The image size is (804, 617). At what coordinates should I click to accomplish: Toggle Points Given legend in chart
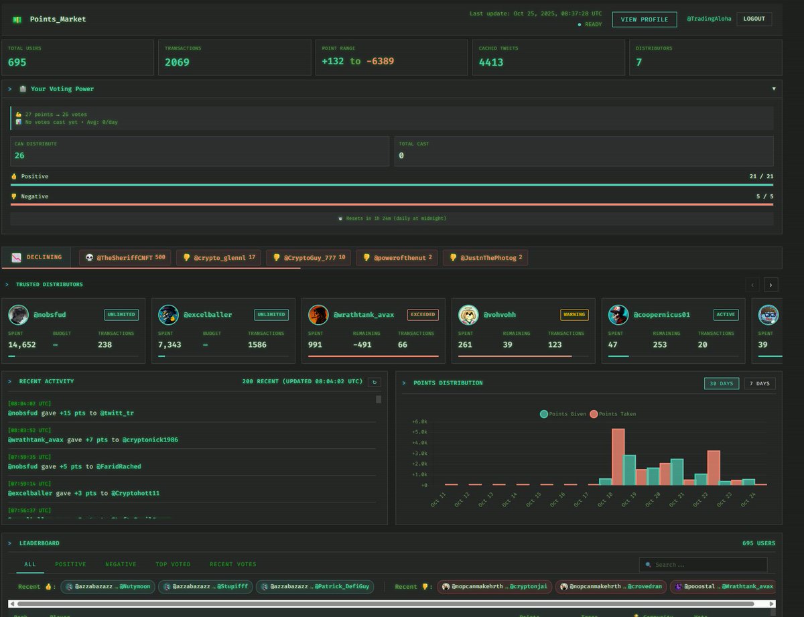(562, 414)
